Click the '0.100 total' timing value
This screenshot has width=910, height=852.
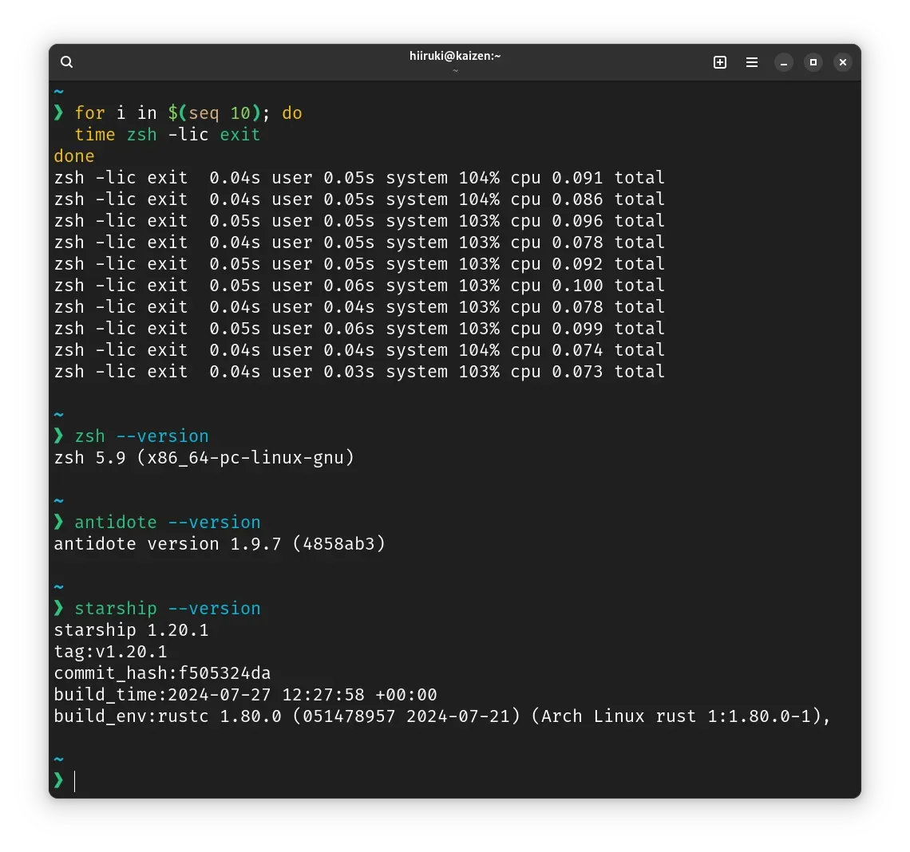pyautogui.click(x=607, y=286)
